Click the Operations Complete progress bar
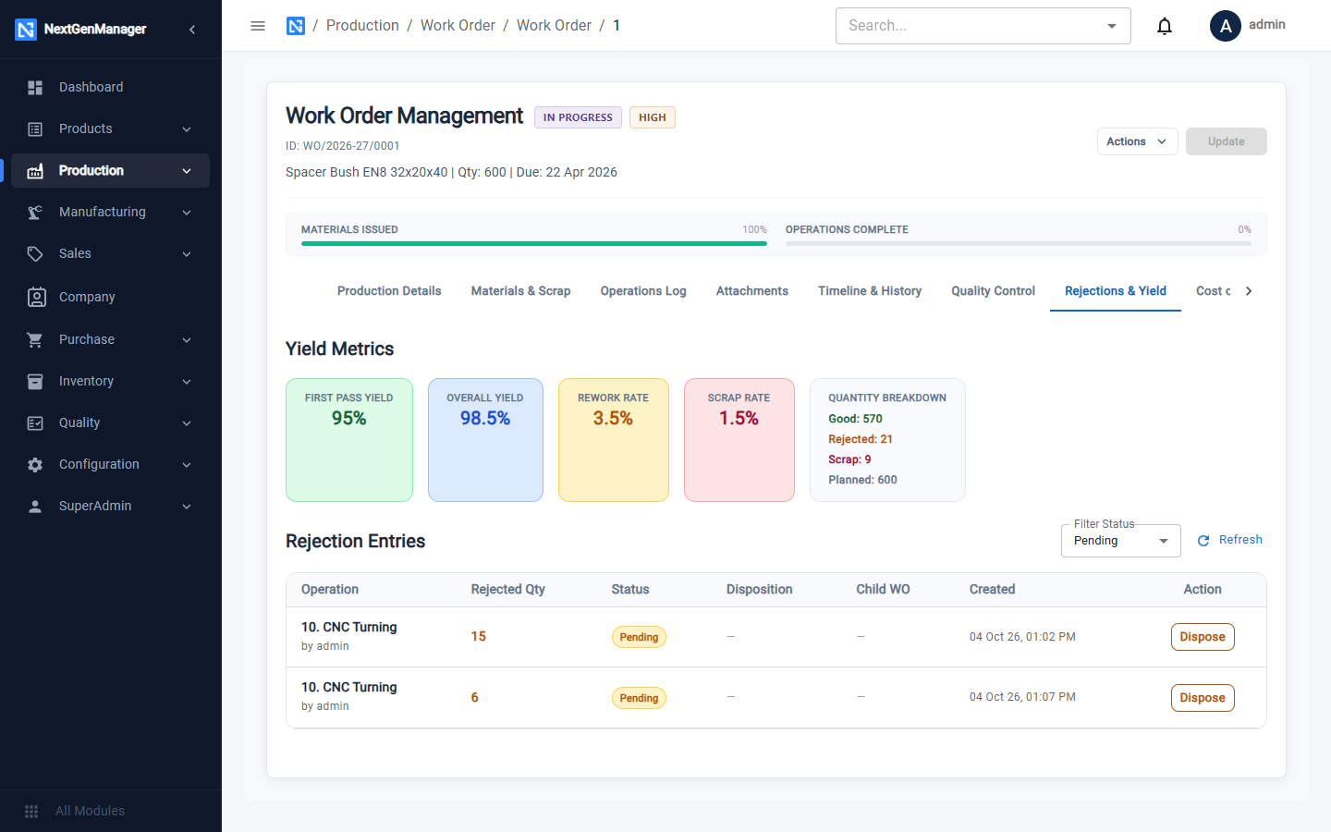The height and width of the screenshot is (832, 1331). point(1019,243)
